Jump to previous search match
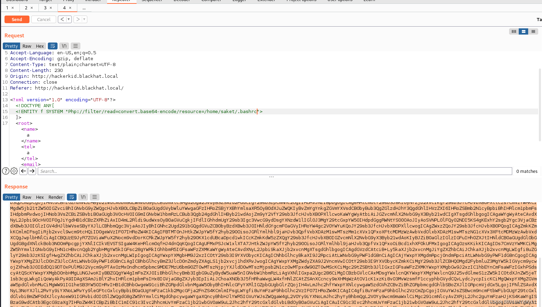This screenshot has width=542, height=307. [x=23, y=171]
